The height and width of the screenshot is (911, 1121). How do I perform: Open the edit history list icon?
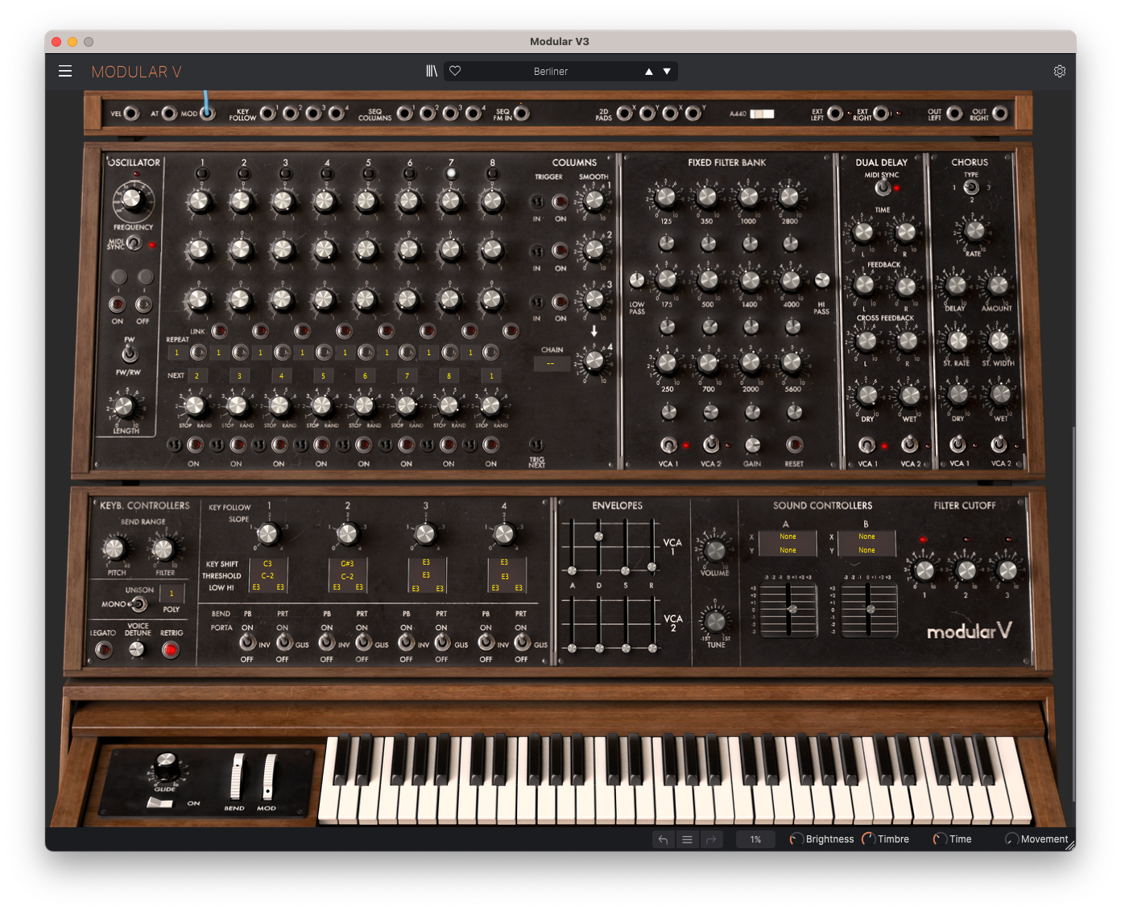coord(687,839)
